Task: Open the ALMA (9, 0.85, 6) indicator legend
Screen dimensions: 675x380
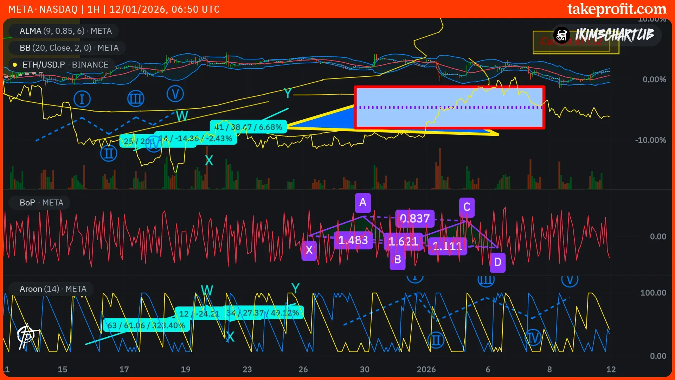Action: point(65,31)
